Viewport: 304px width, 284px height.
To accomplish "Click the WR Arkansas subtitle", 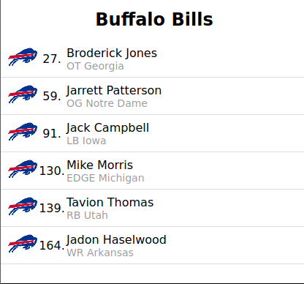I will click(100, 253).
